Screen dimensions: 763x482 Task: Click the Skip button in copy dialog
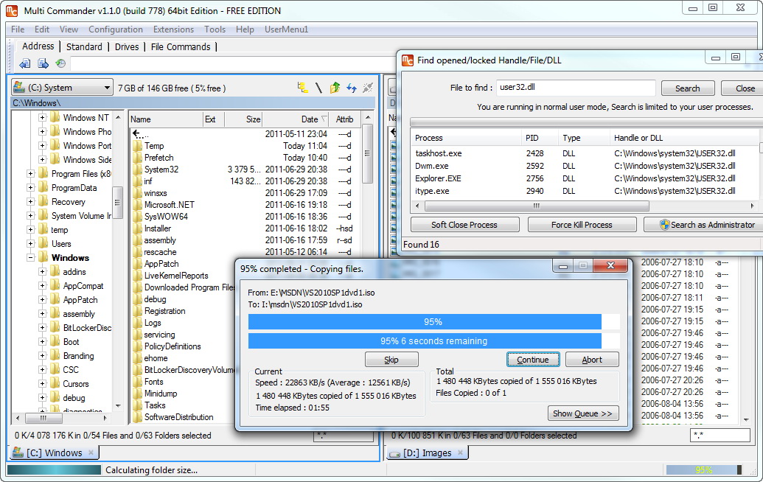391,360
